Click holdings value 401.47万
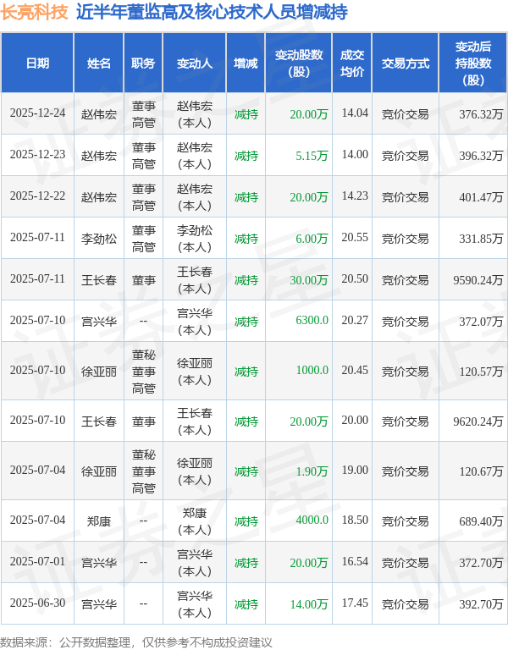Screen dimensions: 508x650 [481, 197]
